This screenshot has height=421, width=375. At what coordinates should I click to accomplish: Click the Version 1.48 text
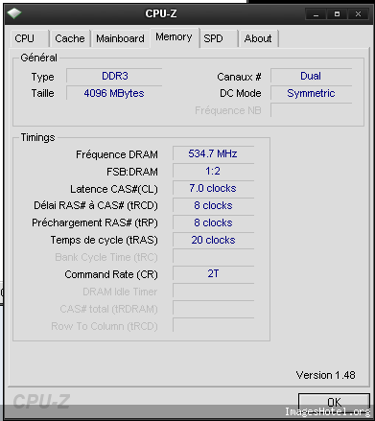pos(325,375)
